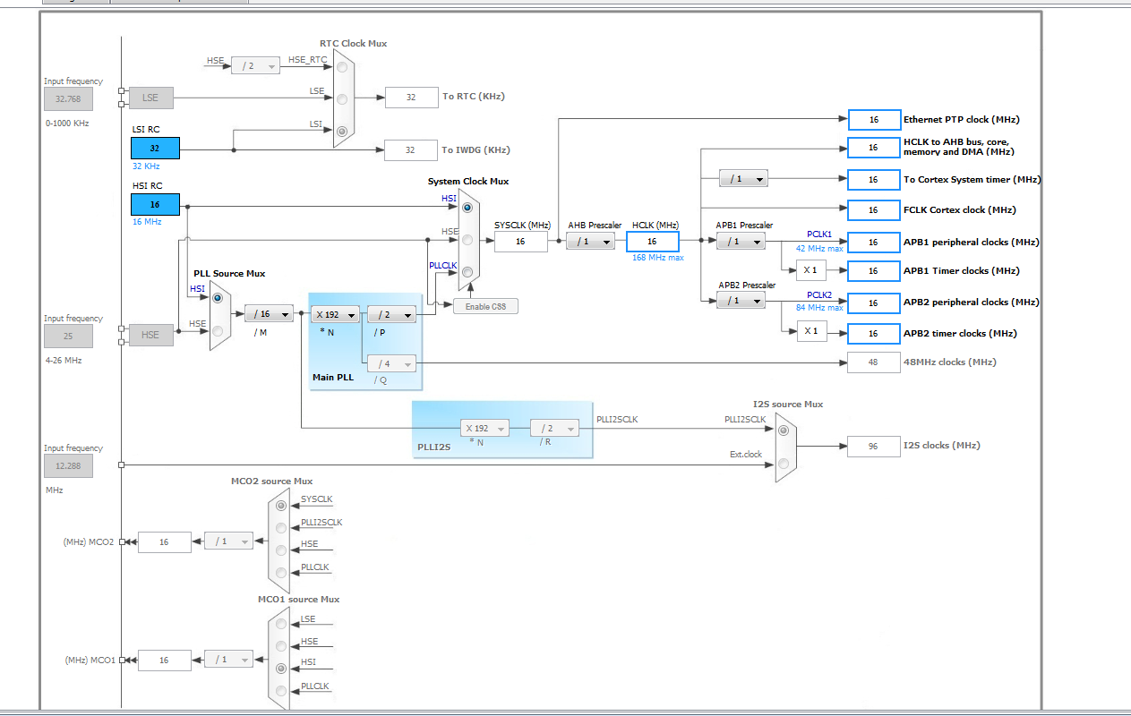Viewport: 1131px width, 716px height.
Task: Click the APB1 Timer clocks value field
Action: tap(874, 271)
